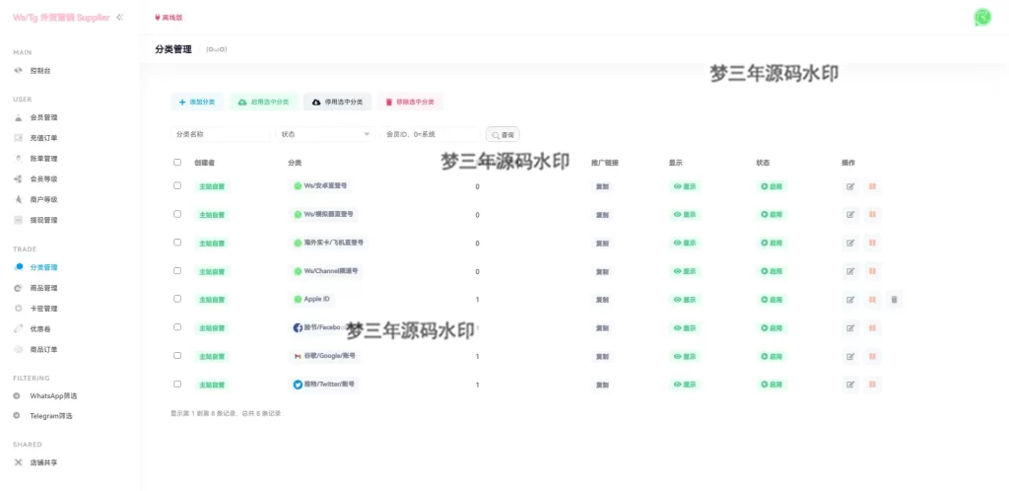
Task: Click the edit icon for Ws/Channel频道号 row
Action: pos(850,271)
